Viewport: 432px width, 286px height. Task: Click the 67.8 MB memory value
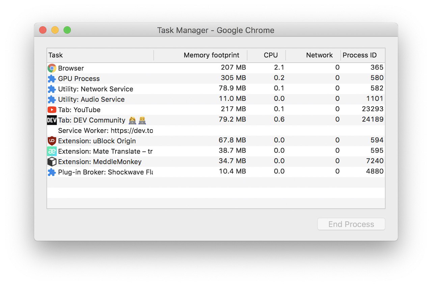(x=232, y=140)
